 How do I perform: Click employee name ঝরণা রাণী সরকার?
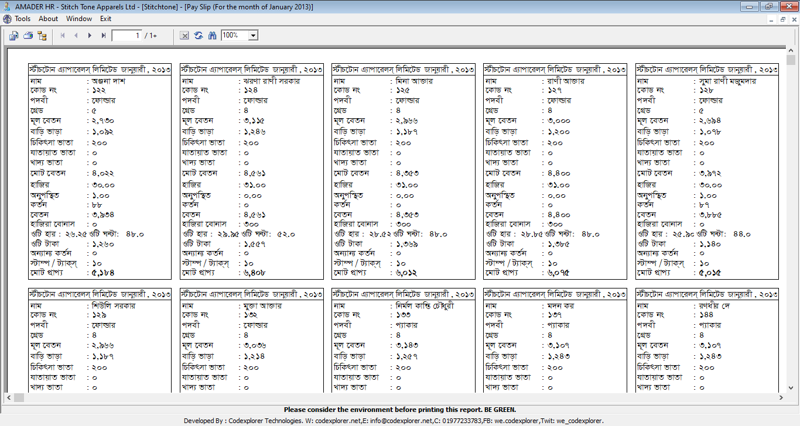pos(272,81)
